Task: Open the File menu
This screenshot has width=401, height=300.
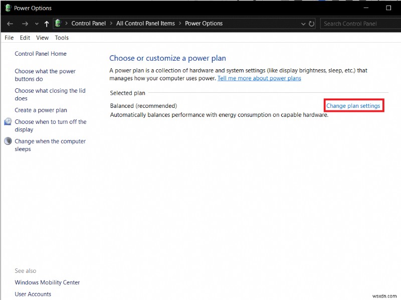Action: click(9, 38)
